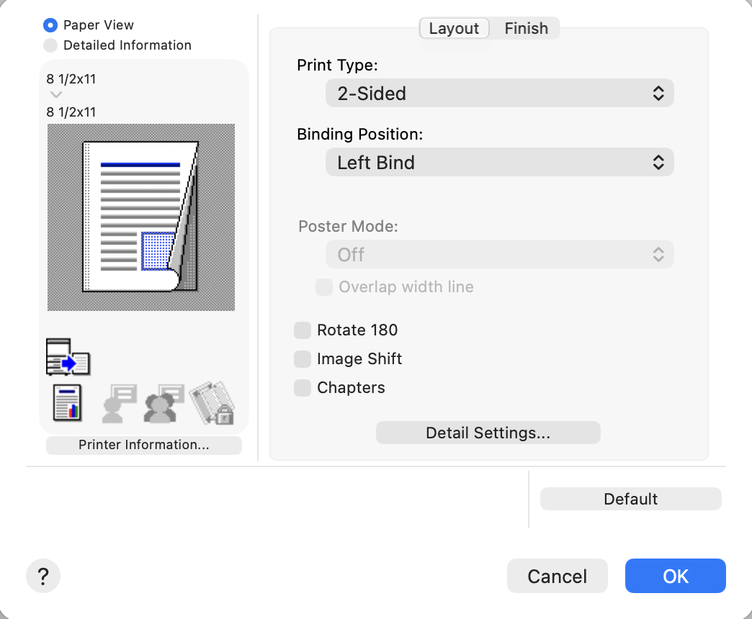Click the Print Type label
This screenshot has height=619, width=752.
point(337,65)
